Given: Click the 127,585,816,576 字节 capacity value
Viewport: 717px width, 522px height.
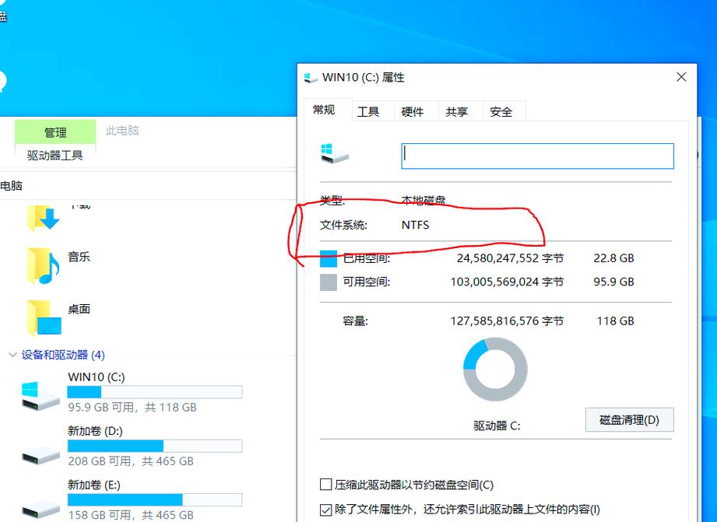Looking at the screenshot, I should 507,321.
